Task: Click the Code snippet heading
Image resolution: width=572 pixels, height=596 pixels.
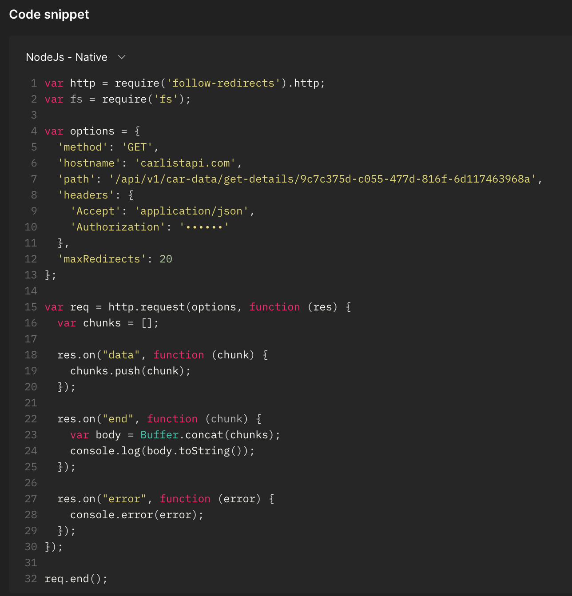Action: click(49, 15)
